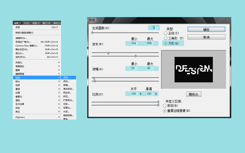Click the 水平 horizontal scale field
This screenshot has width=245, height=153.
(x=134, y=94)
